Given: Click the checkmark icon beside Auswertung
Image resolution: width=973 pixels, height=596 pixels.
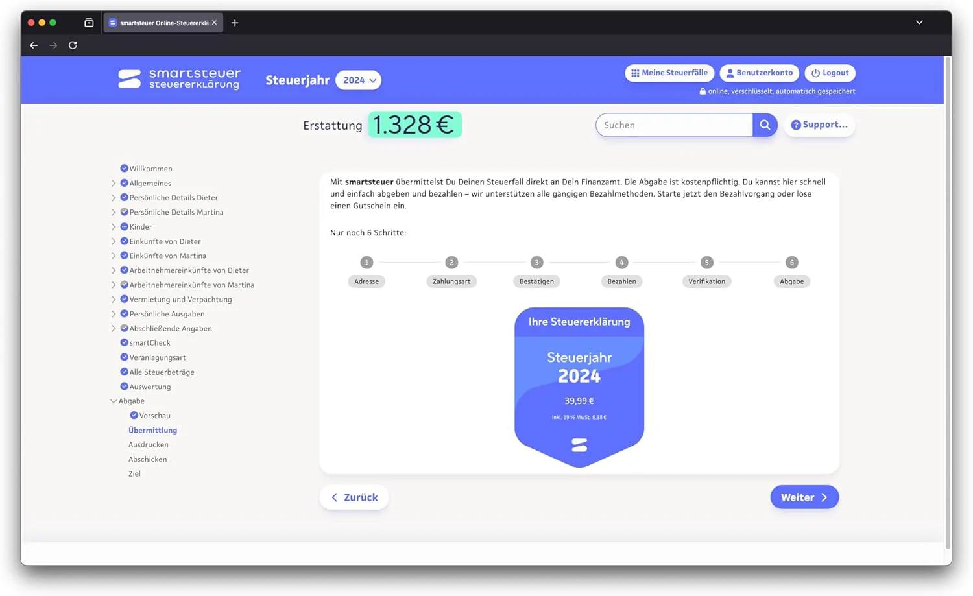Looking at the screenshot, I should click(124, 386).
